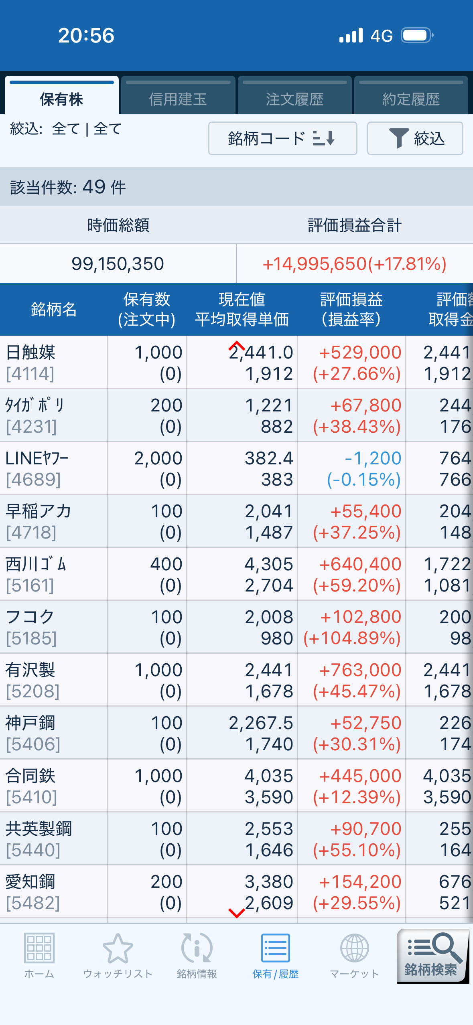The height and width of the screenshot is (1025, 473).
Task: Tap the funnel filter icon
Action: point(399,138)
